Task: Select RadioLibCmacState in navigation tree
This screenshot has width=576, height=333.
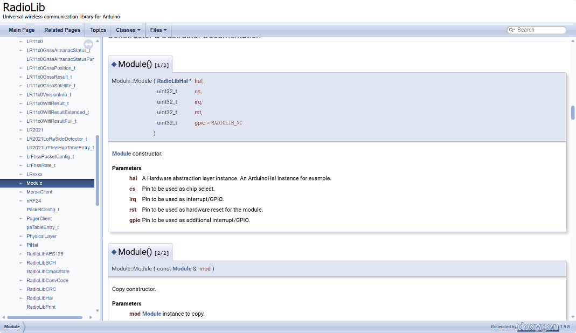Action: point(48,271)
